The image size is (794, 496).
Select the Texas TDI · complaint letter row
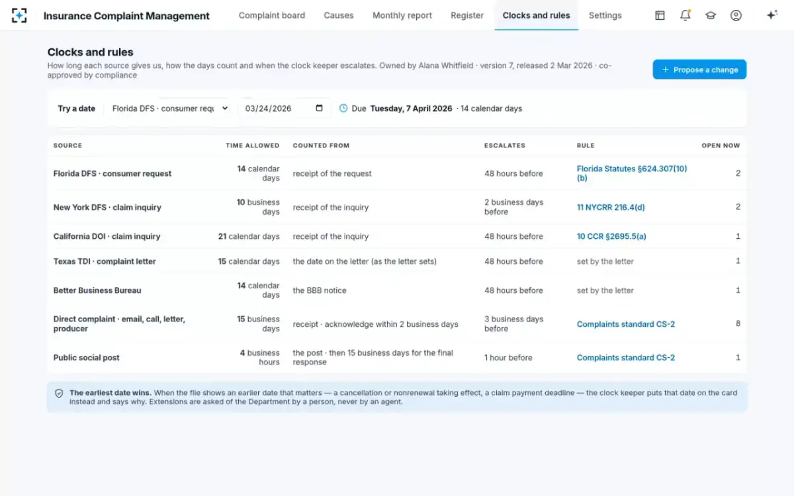tap(397, 261)
